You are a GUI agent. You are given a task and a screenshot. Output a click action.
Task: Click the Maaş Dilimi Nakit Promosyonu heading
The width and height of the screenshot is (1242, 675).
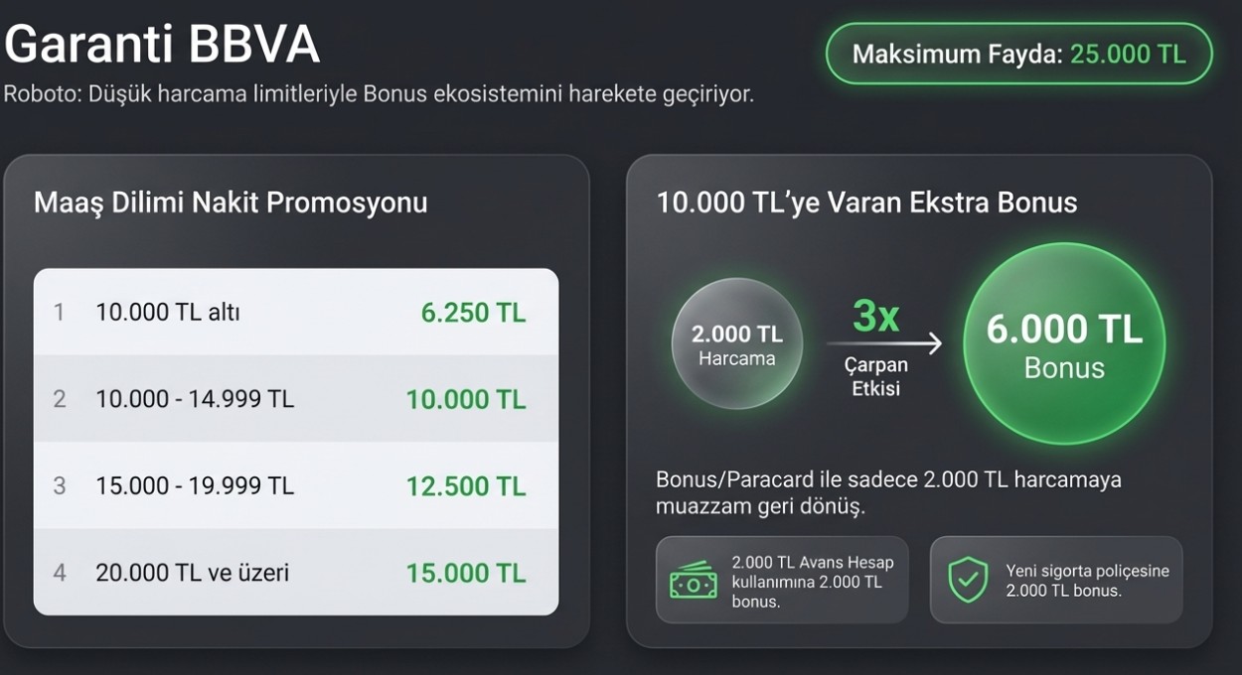231,202
